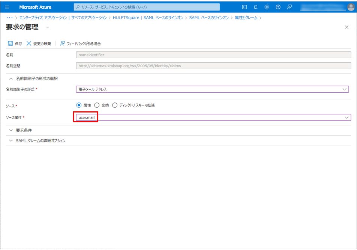Viewport: 357px width, 250px height.
Task: Select the 属性 radio button
Action: (79, 105)
